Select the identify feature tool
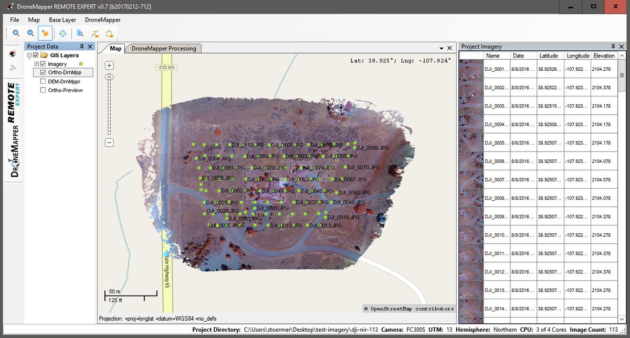The height and width of the screenshot is (338, 630). (80, 33)
